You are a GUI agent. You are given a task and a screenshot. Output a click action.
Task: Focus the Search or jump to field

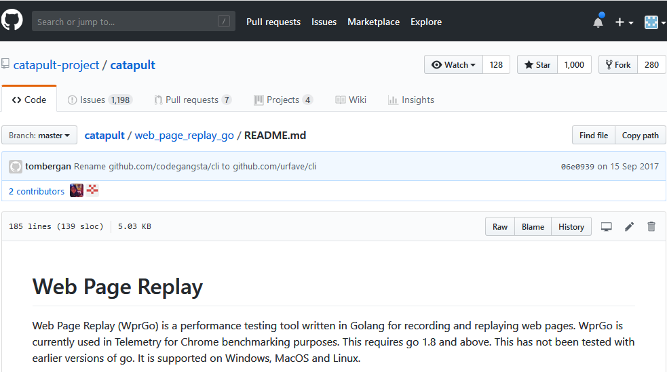pos(134,21)
